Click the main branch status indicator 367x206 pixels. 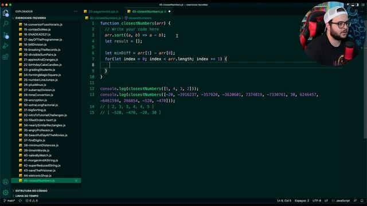9,201
